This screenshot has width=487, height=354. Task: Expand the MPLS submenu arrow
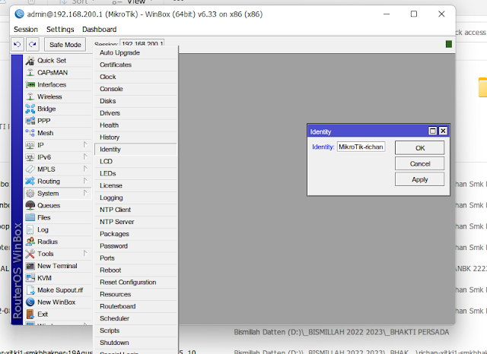85,169
